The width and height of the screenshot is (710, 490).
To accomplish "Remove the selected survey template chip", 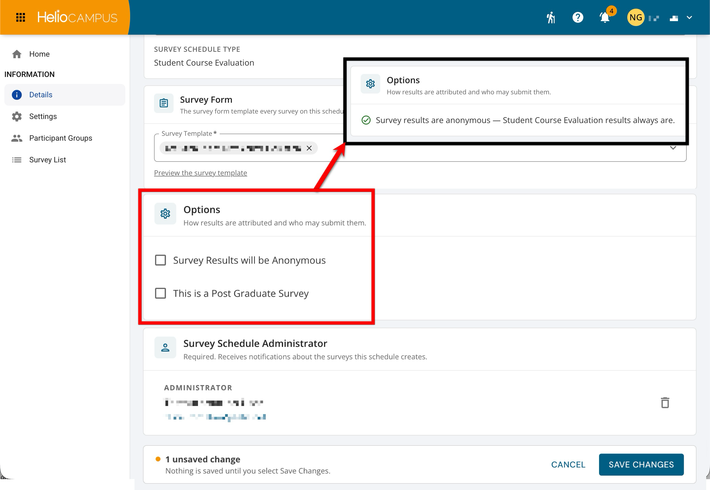I will (309, 148).
